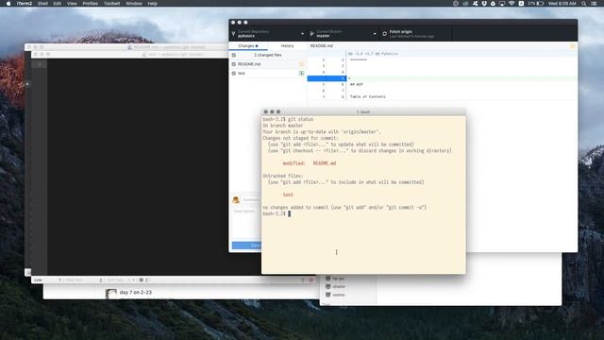The image size is (604, 340).
Task: Toggle the test file checkbox
Action: coord(234,74)
